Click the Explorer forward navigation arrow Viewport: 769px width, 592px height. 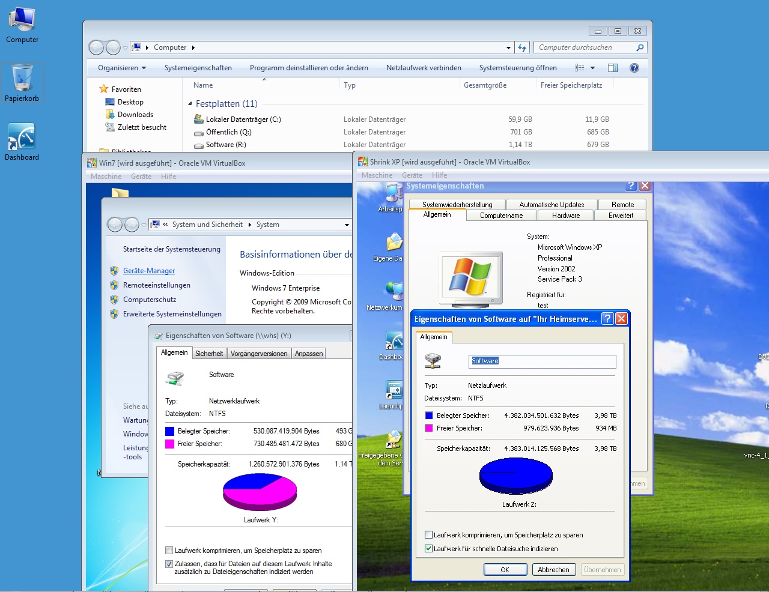pyautogui.click(x=113, y=47)
